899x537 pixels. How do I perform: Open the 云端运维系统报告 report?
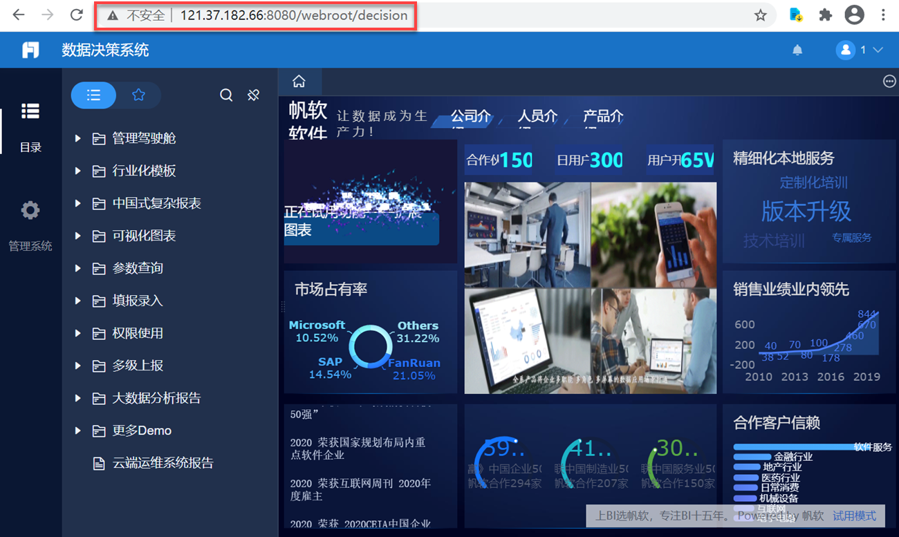163,463
